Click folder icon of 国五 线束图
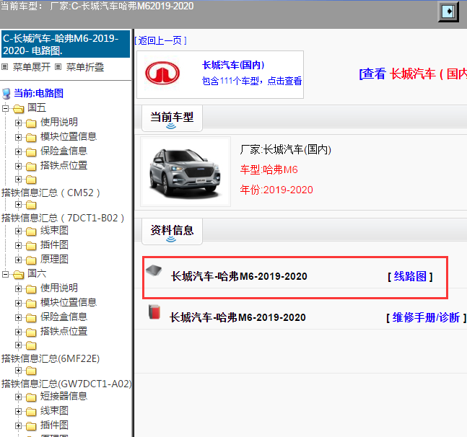The width and height of the screenshot is (467, 437). click(x=31, y=231)
